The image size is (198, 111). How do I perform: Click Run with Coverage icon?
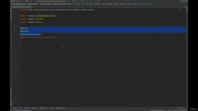pos(75,1)
